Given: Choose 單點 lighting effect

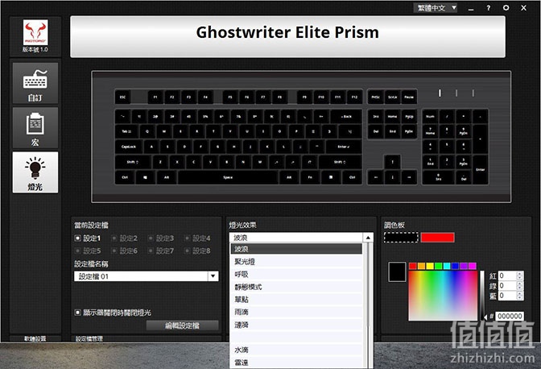Looking at the screenshot, I should (296, 299).
